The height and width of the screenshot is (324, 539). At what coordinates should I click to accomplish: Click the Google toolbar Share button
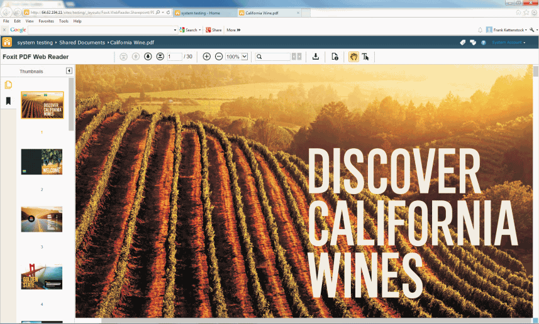pyautogui.click(x=213, y=30)
